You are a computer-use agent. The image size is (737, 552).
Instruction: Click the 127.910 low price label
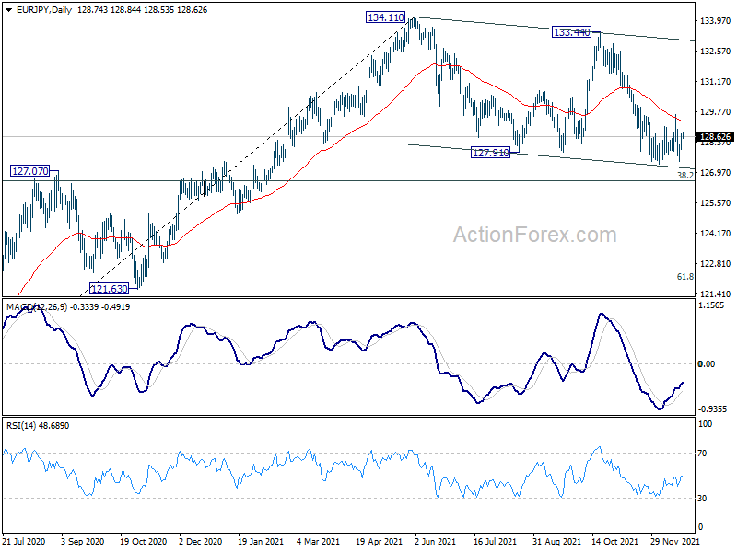click(x=490, y=153)
